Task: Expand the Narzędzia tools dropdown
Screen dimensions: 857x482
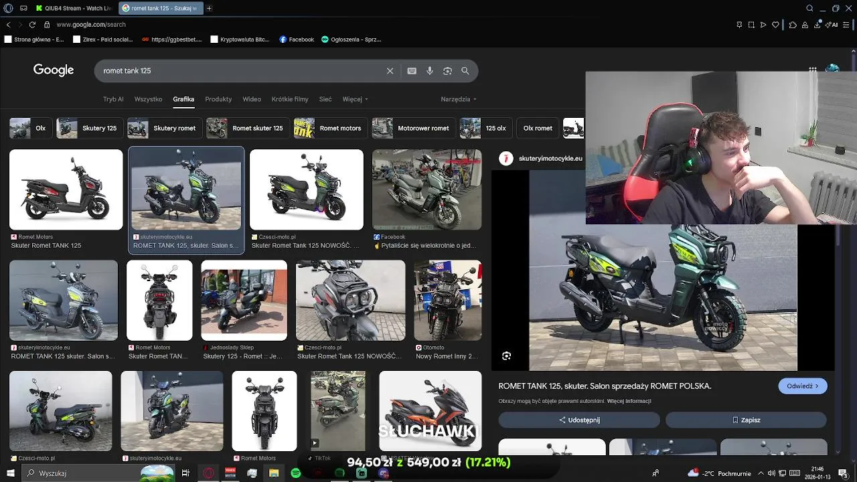Action: click(x=459, y=99)
